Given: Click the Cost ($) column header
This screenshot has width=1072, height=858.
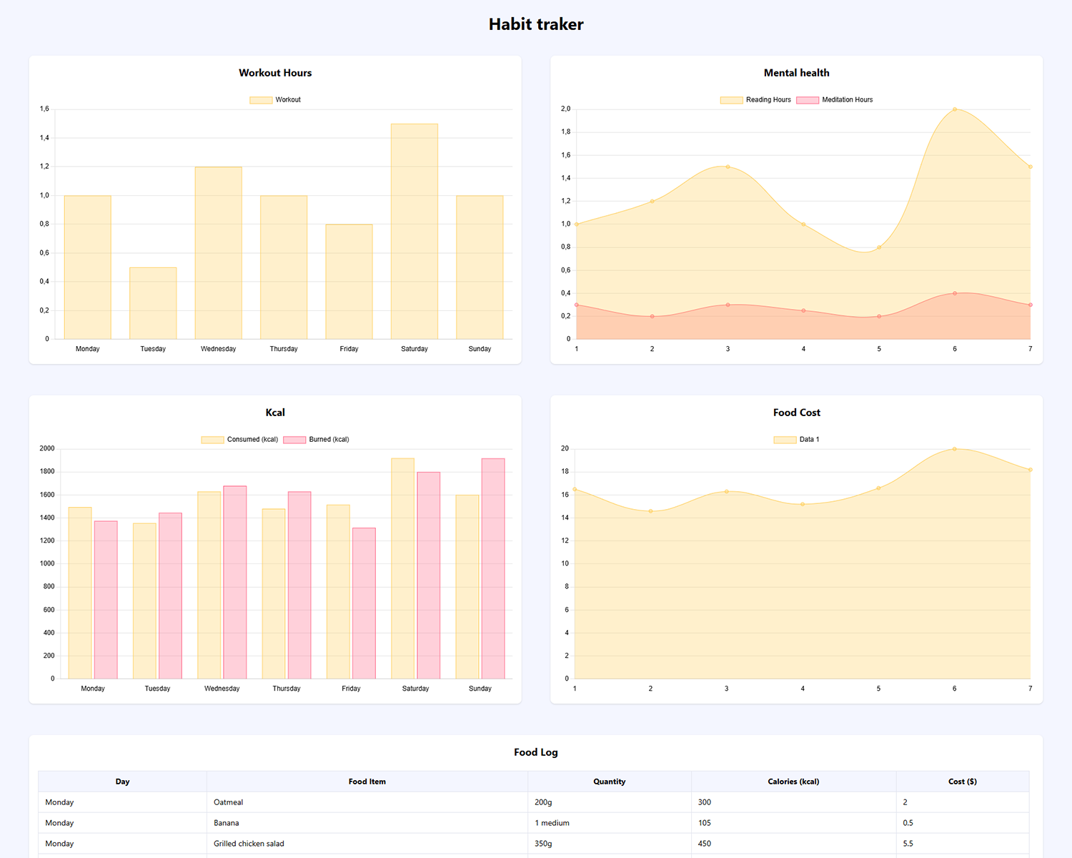Looking at the screenshot, I should 962,781.
